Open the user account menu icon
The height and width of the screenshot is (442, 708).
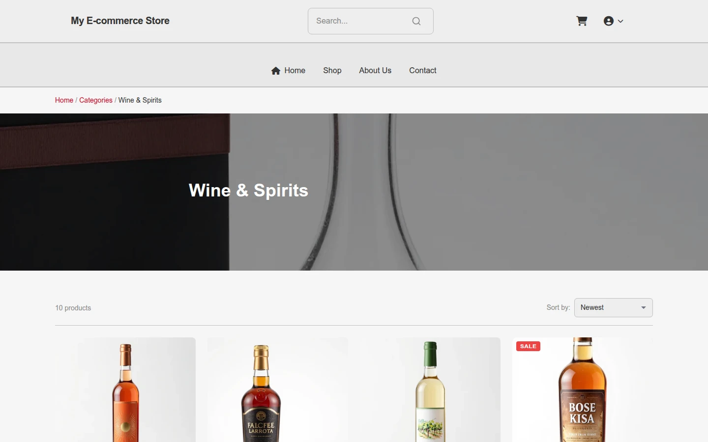[x=609, y=21]
